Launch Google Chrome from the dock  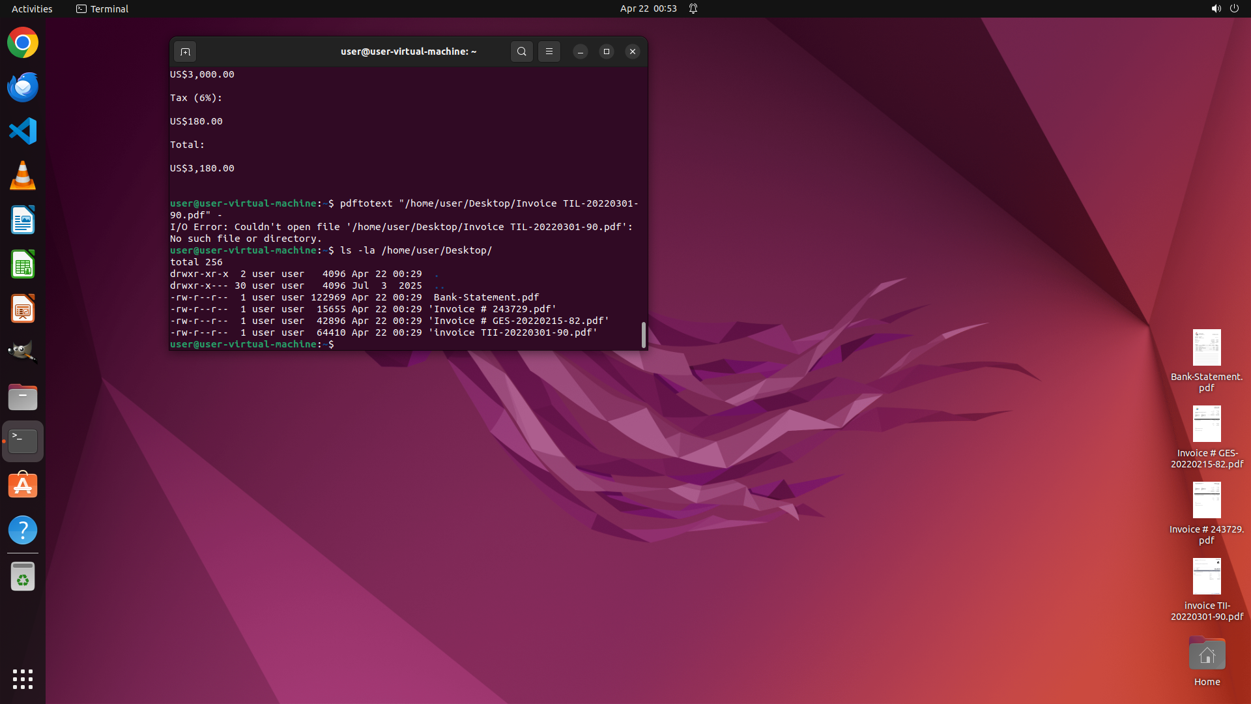pyautogui.click(x=23, y=43)
